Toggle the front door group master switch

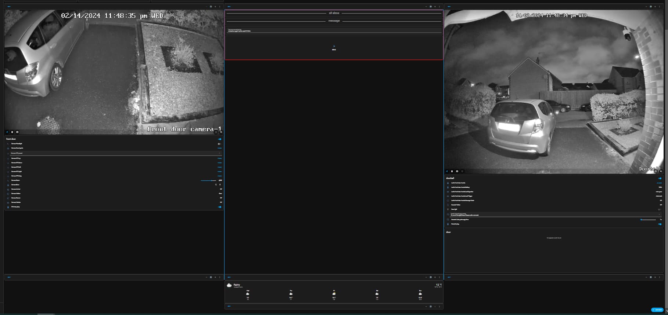click(x=220, y=139)
